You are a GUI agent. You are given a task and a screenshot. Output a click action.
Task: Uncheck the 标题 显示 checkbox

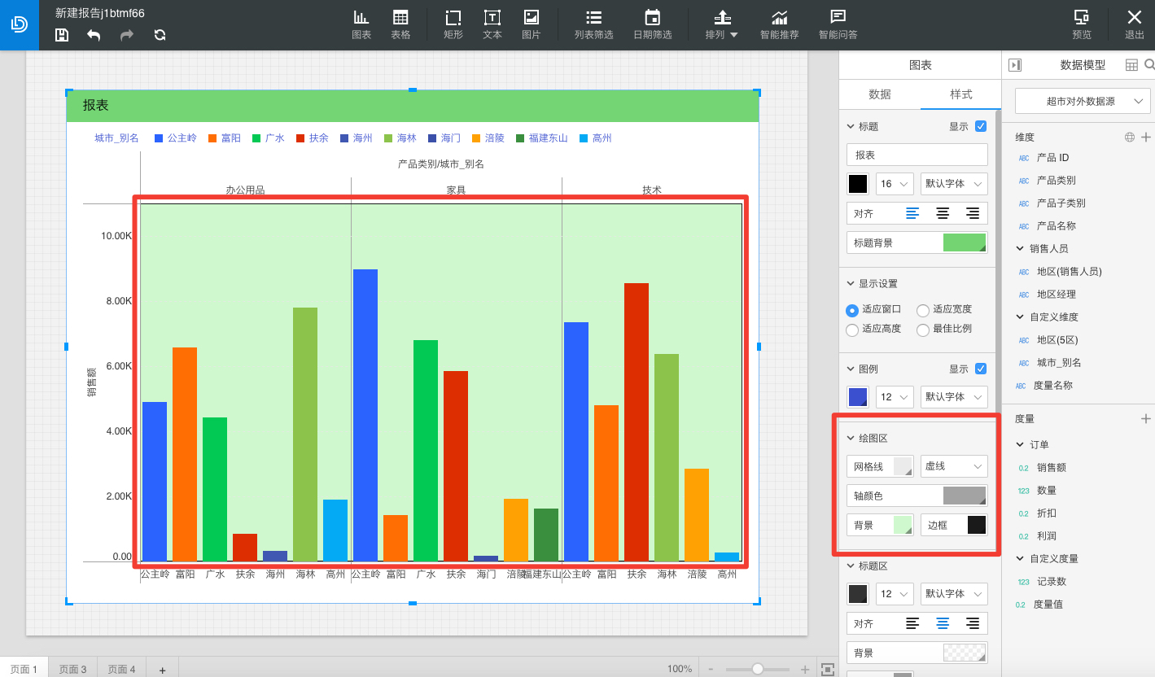coord(981,126)
